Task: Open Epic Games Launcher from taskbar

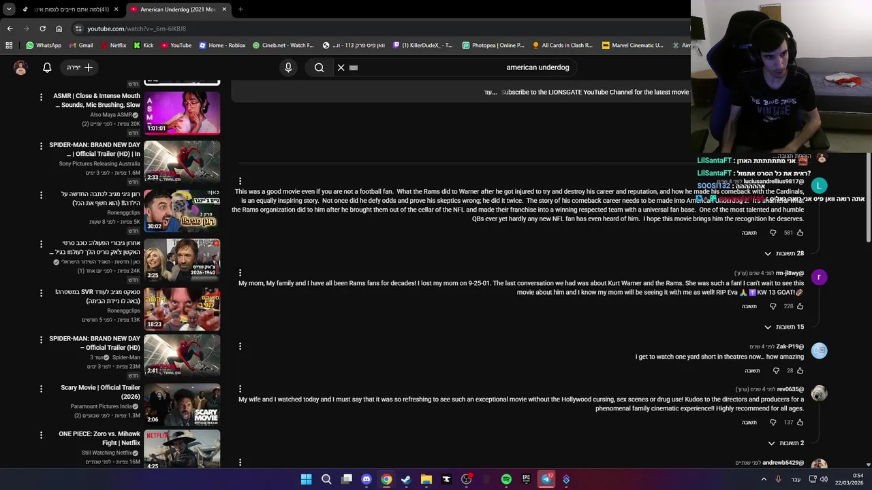Action: click(x=526, y=479)
